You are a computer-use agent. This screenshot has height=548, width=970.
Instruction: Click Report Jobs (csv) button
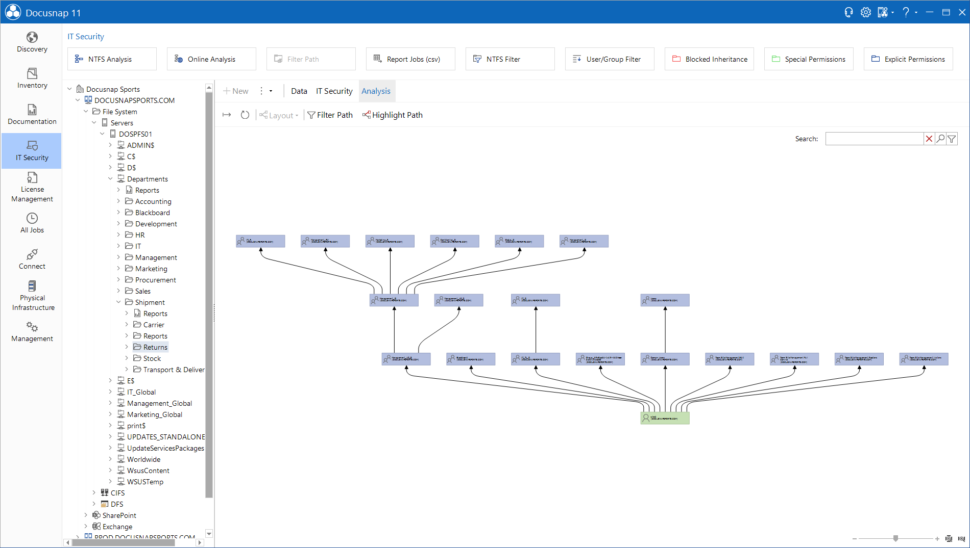click(x=410, y=59)
